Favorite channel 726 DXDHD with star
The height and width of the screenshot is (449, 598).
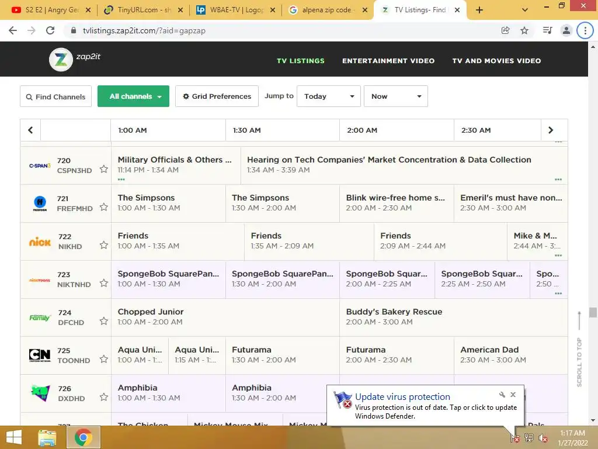(104, 397)
